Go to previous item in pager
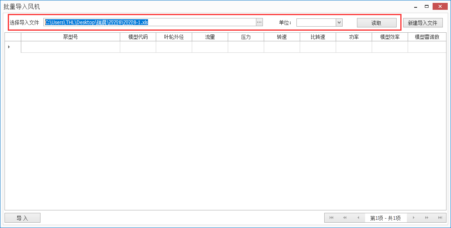The image size is (451, 228). [x=358, y=218]
